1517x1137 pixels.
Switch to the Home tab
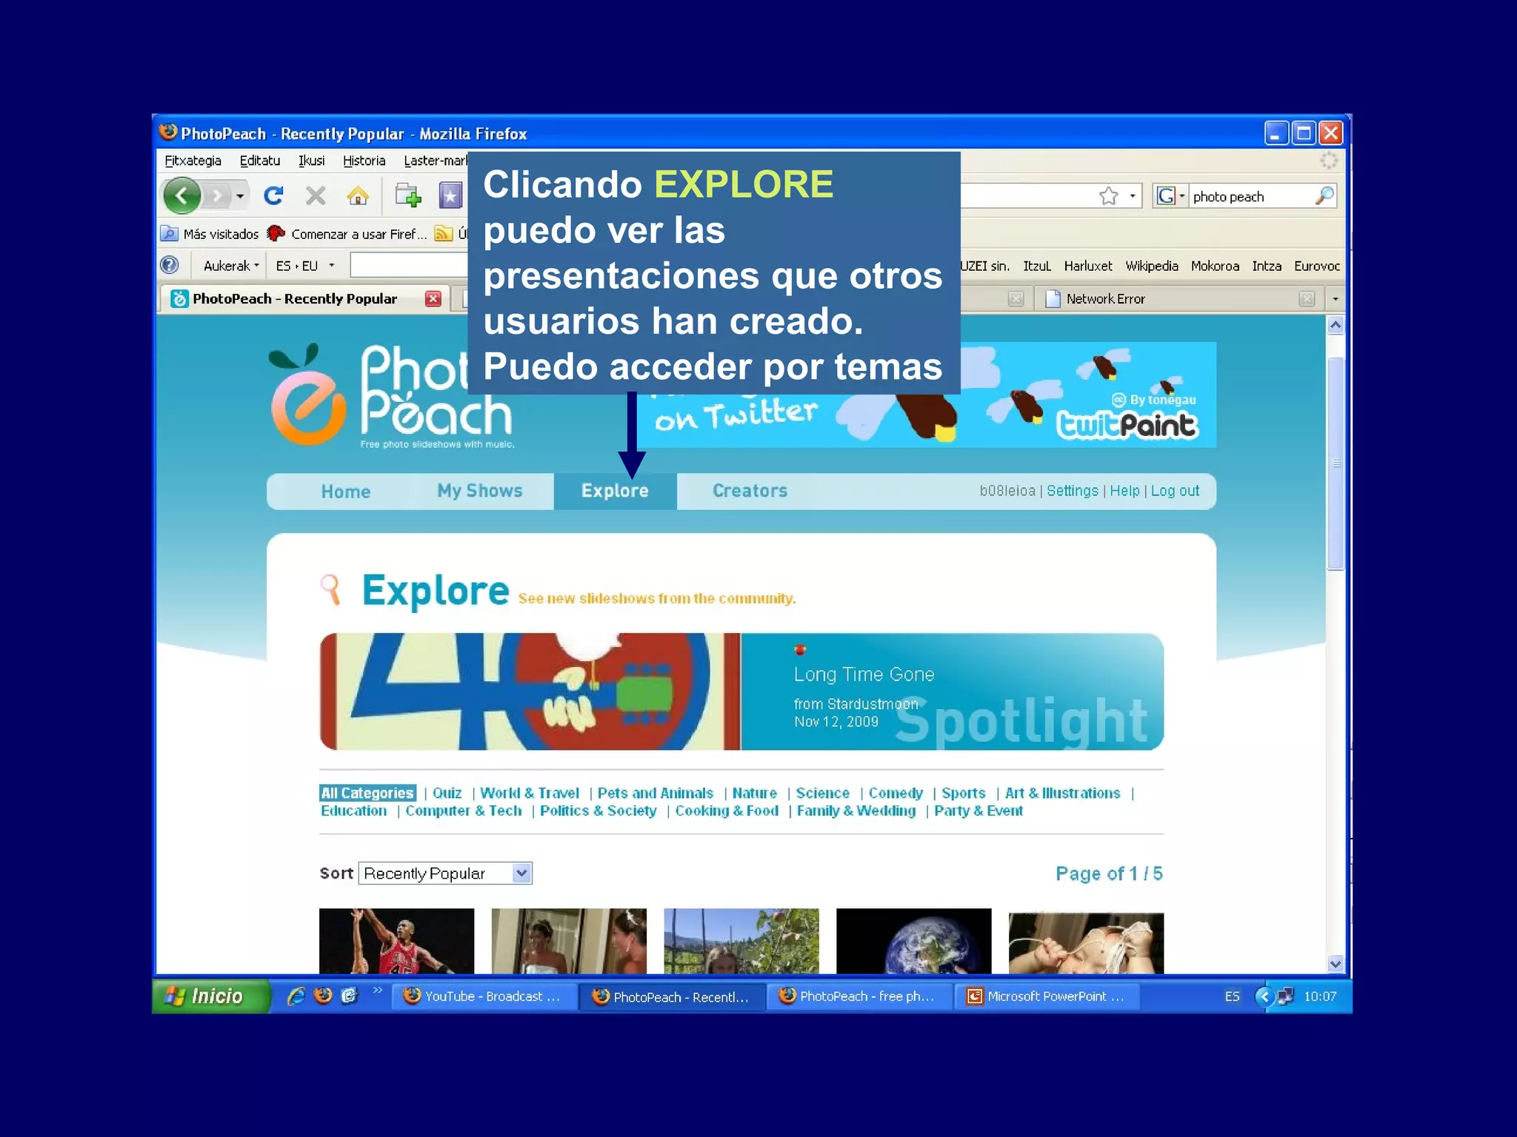(x=346, y=492)
